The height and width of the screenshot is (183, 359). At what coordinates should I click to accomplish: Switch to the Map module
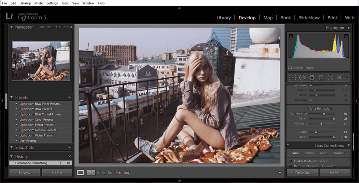click(x=268, y=18)
